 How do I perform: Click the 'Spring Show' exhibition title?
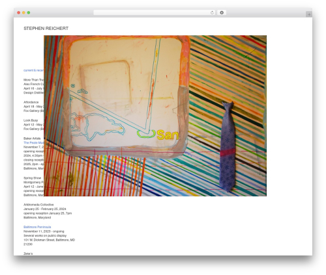coord(32,178)
